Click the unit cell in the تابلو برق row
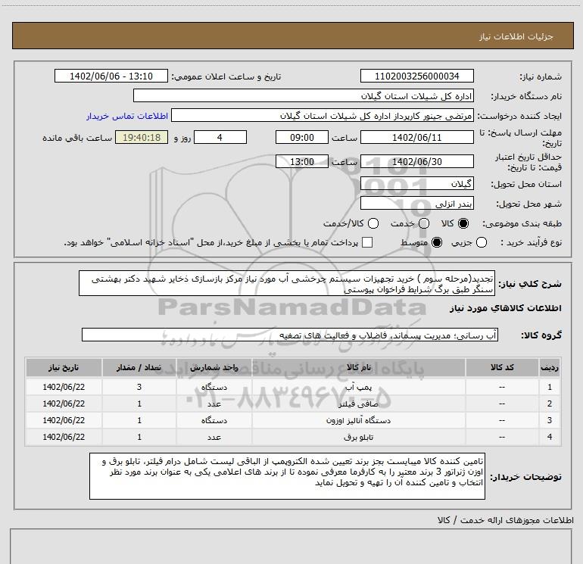The image size is (583, 564). click(214, 438)
